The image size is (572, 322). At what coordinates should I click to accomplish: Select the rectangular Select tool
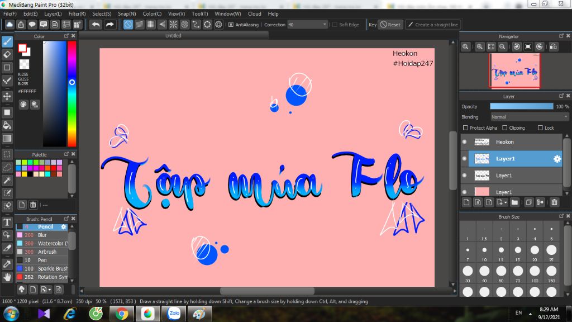tap(7, 154)
